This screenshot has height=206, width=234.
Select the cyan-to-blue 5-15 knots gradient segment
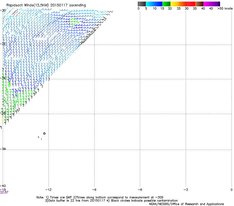(x=154, y=4)
